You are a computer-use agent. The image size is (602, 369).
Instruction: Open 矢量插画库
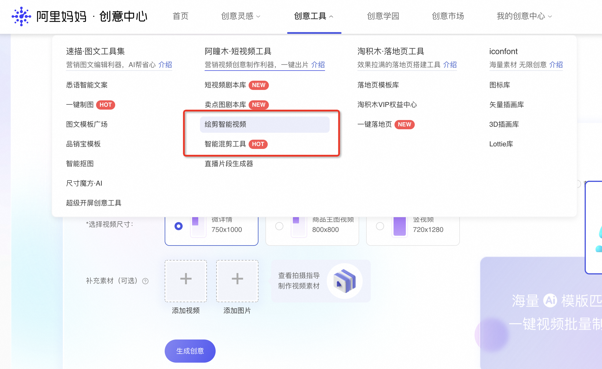(507, 105)
